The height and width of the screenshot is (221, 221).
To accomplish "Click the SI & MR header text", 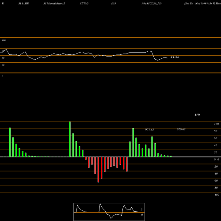I will click(23, 4).
